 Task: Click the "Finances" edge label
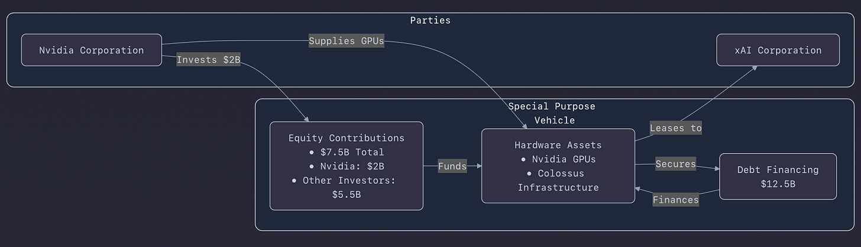tap(676, 200)
